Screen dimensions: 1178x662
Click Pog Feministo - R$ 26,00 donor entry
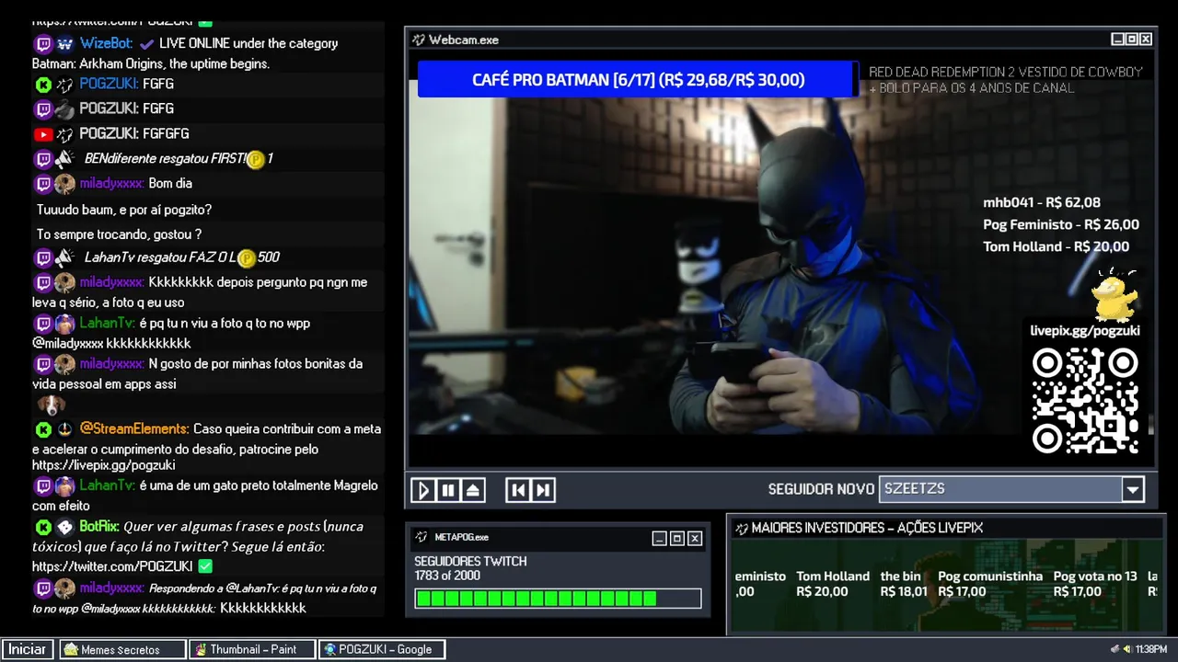click(1061, 224)
